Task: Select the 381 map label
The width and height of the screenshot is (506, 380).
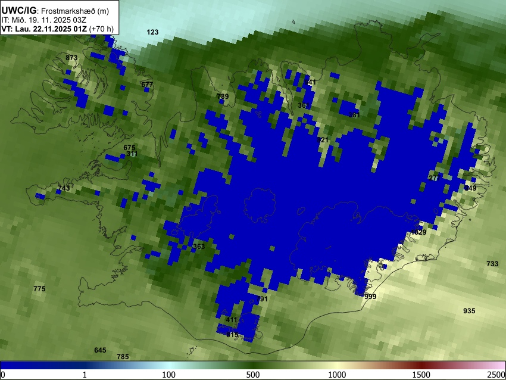Action: click(354, 115)
